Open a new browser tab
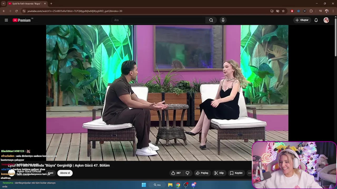 pyautogui.click(x=51, y=4)
